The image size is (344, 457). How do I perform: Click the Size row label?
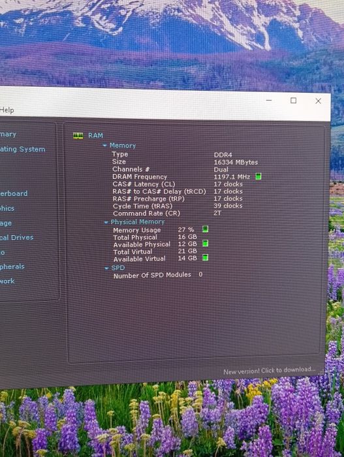pos(119,162)
